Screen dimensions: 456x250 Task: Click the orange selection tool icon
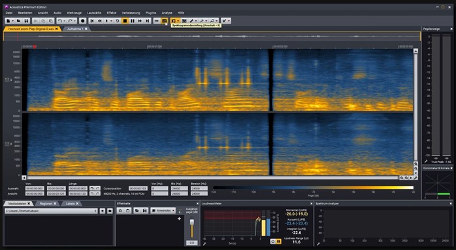tap(173, 21)
